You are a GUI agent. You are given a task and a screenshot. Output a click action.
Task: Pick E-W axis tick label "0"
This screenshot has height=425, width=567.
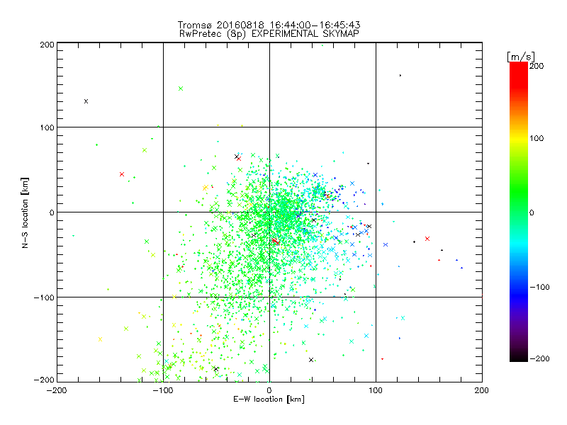click(x=269, y=390)
